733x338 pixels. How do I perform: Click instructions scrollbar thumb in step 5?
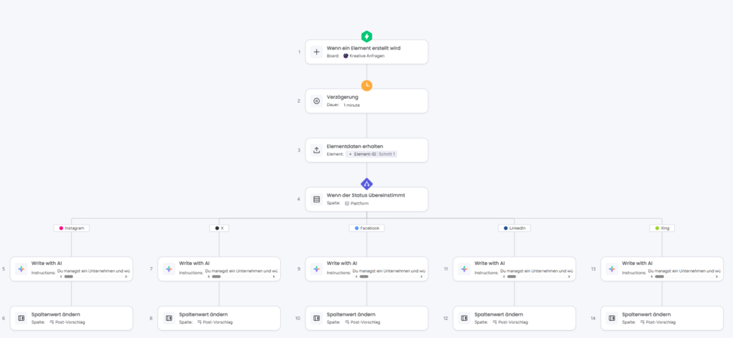tap(68, 276)
